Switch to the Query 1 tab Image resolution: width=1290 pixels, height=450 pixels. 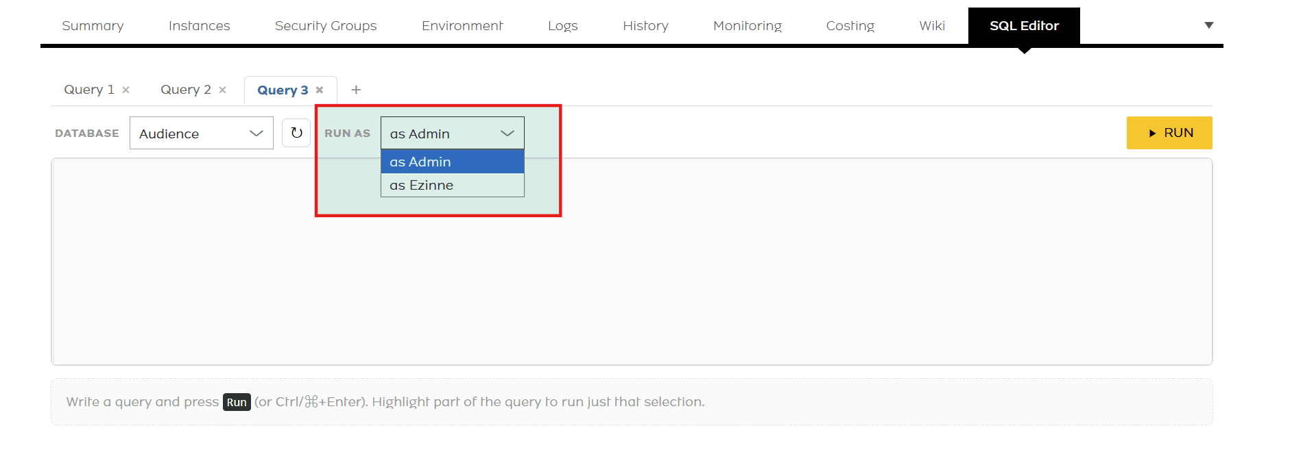click(x=89, y=90)
